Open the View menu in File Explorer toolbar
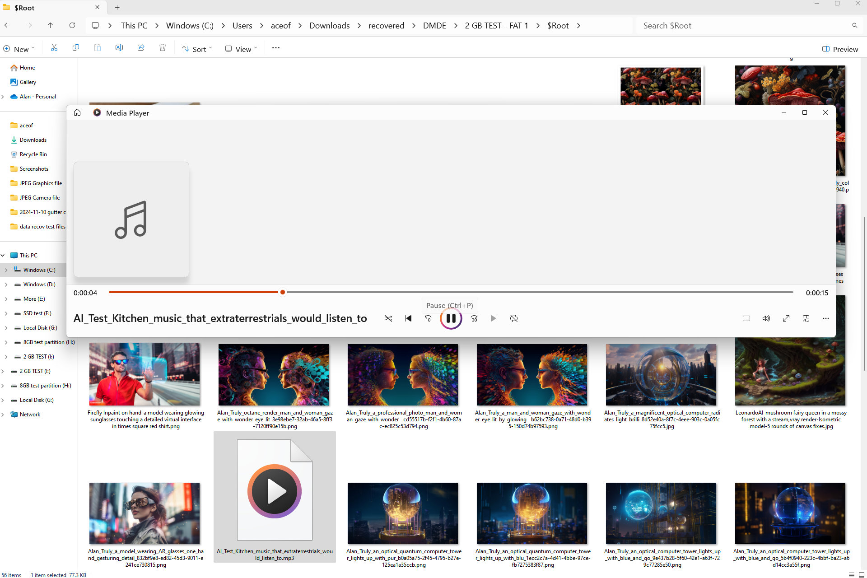Viewport: 867px width, 578px height. 242,48
